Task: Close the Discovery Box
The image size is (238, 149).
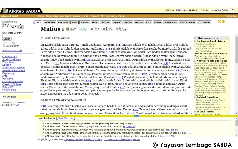Action: click(227, 38)
